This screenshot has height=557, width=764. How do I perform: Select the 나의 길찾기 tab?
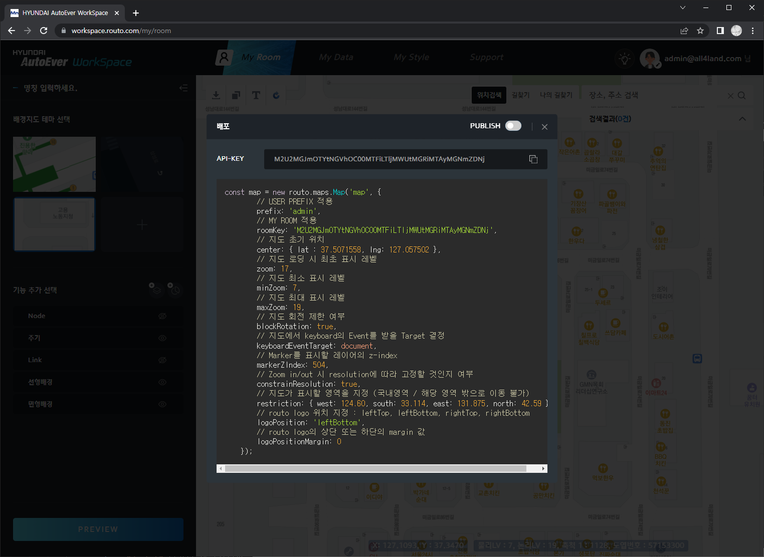click(x=556, y=95)
